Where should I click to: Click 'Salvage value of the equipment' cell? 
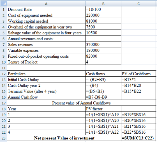[x=46, y=33]
